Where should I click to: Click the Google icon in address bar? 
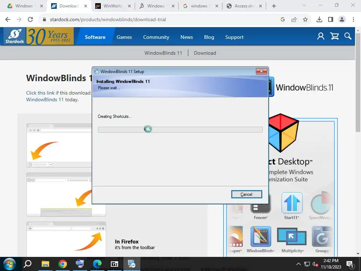(x=283, y=20)
